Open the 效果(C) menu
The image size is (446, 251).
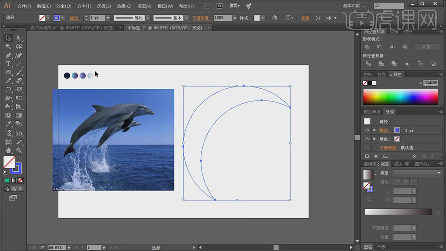pos(124,6)
